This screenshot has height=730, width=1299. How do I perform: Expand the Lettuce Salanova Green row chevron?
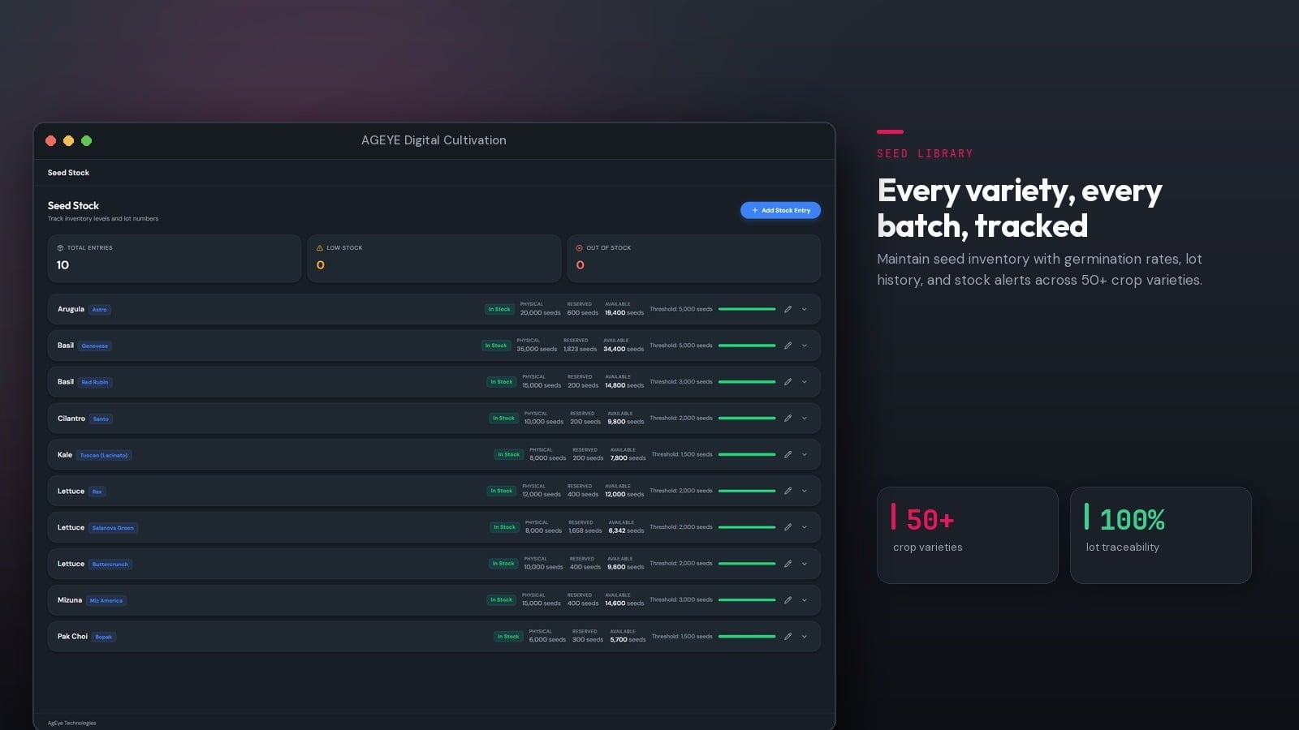click(x=805, y=527)
